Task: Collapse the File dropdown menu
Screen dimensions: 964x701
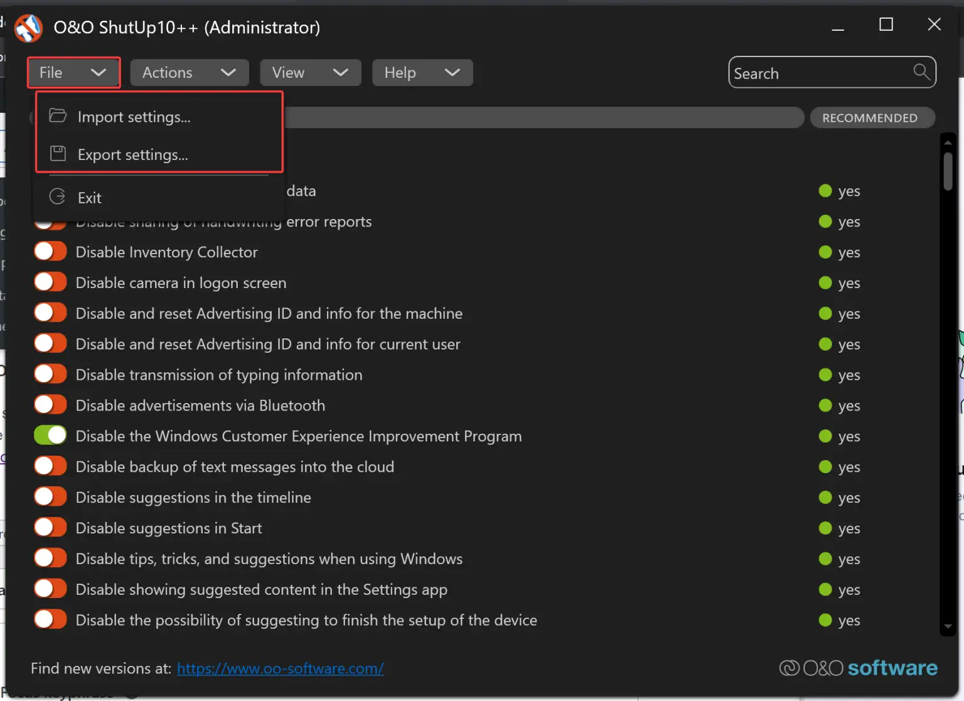Action: [73, 73]
